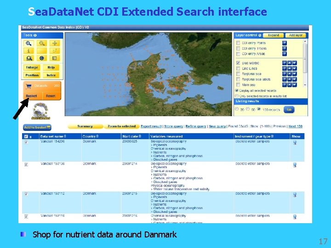The image size is (331, 248).
Task: Show info for CDI entry Areas layer
Action: 285,54
